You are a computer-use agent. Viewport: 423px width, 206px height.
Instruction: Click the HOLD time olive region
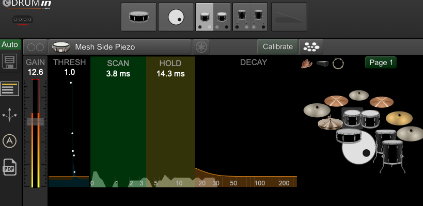coord(170,121)
